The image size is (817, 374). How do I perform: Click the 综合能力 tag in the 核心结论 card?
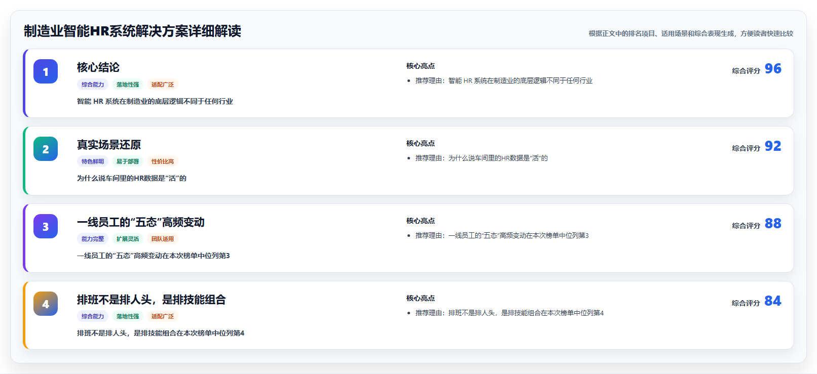click(x=93, y=85)
